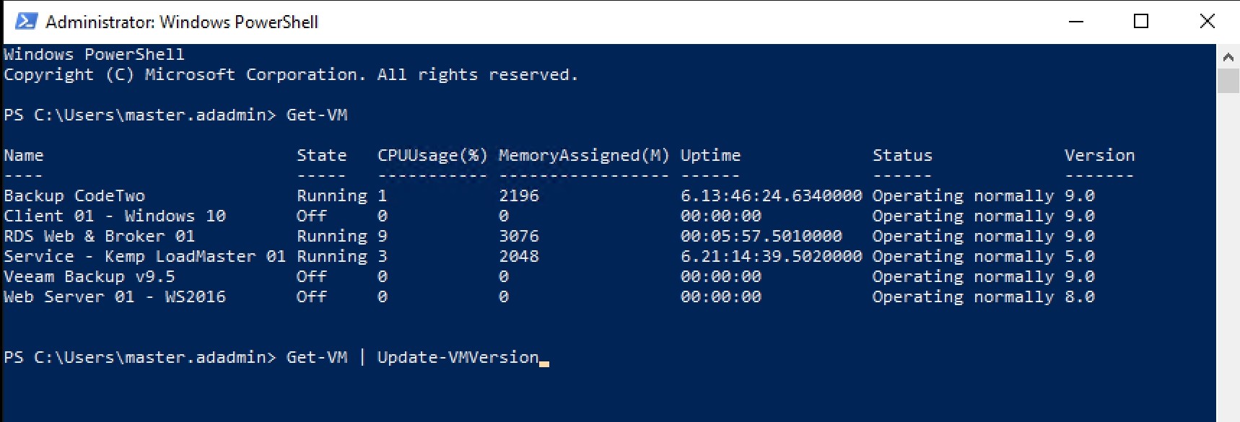
Task: Click the Version column header
Action: tap(1099, 155)
